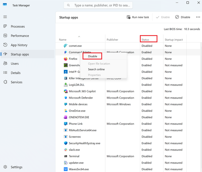This screenshot has height=172, width=202.
Task: Click the Microsoft 365 Copilot icon
Action: 66,91
